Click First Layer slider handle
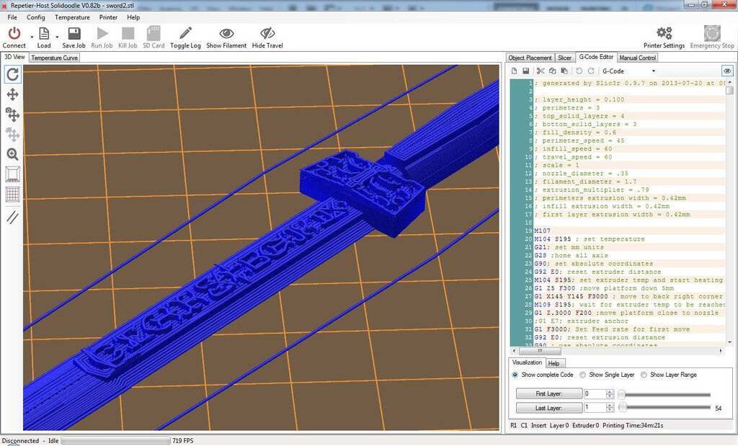The image size is (738, 446). click(621, 394)
